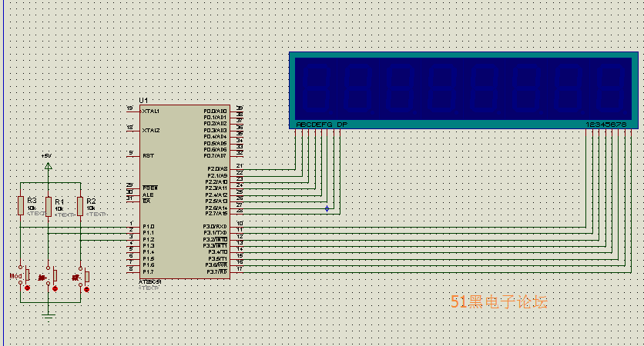
Task: Click the +5V power label
Action: (46, 156)
